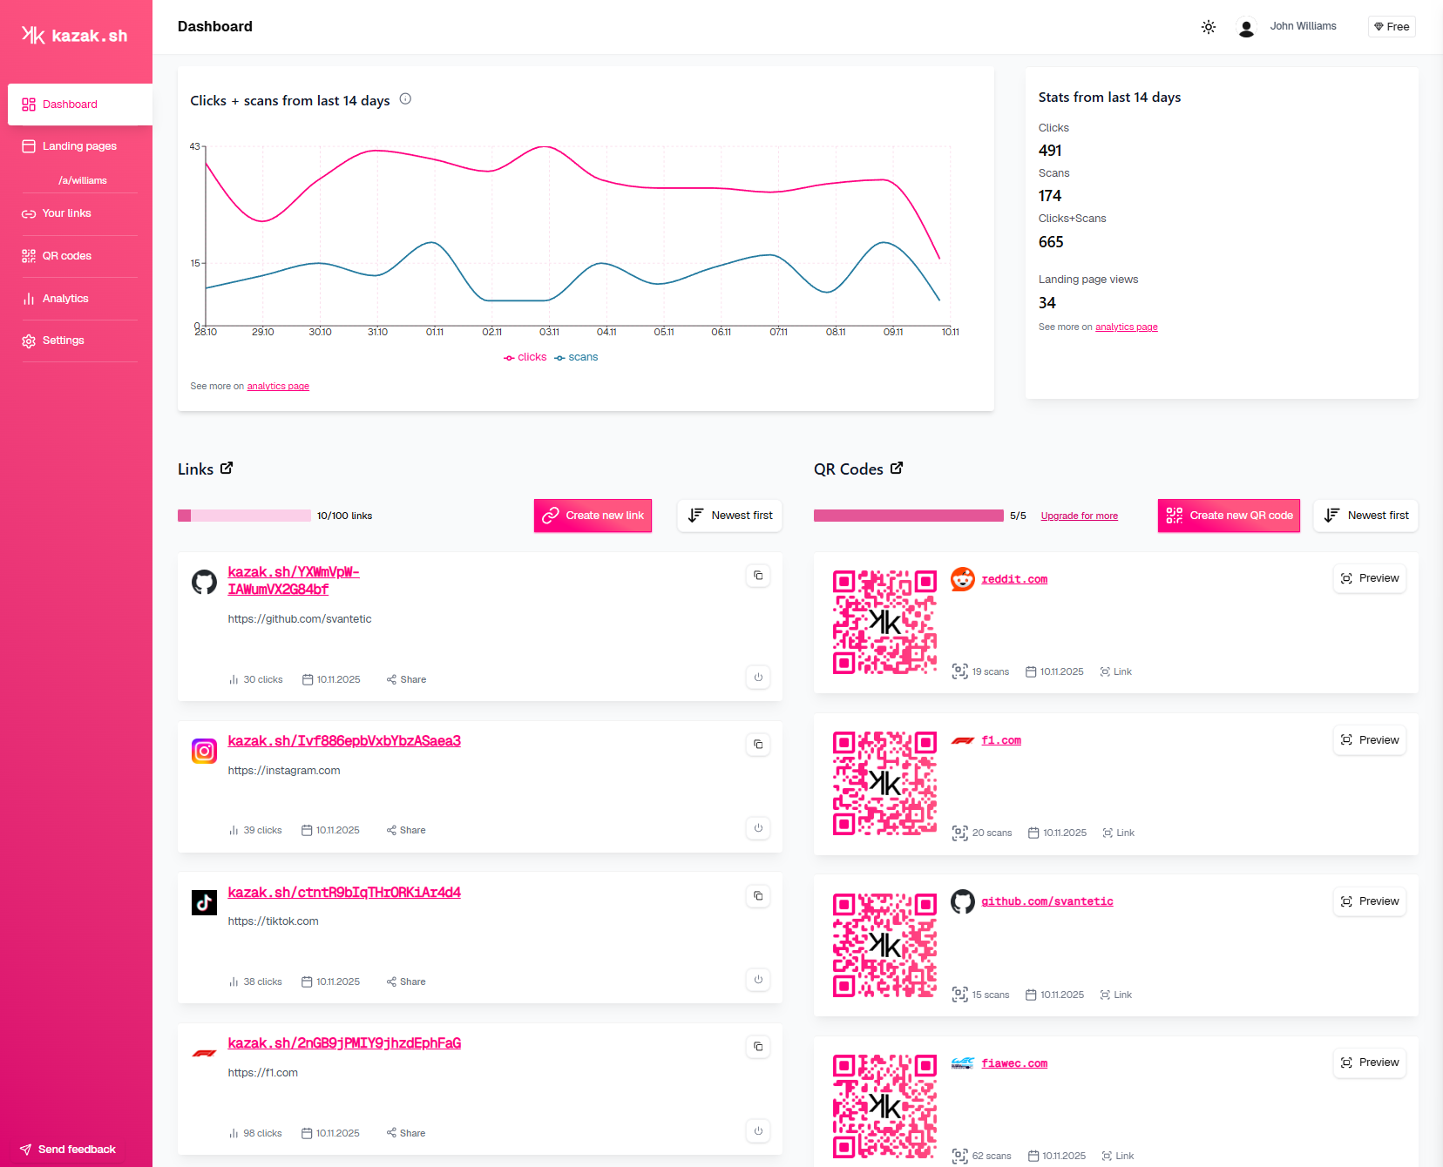Copy the GitHub short link
Viewport: 1443px width, 1167px height.
pos(758,576)
